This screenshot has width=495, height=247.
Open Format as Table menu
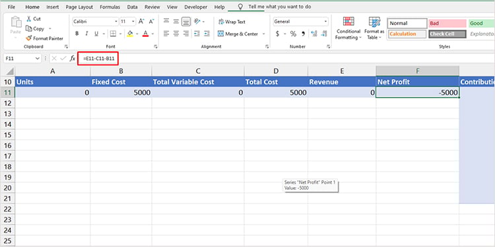click(374, 28)
